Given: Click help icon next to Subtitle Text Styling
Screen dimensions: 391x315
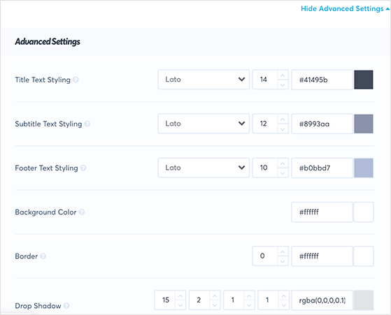Looking at the screenshot, I should point(87,124).
